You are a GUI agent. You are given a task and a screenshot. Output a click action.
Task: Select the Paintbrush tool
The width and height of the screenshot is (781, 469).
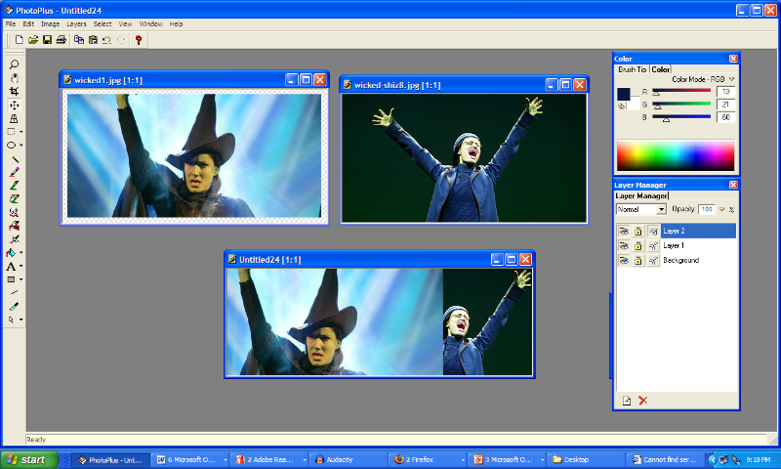14,172
